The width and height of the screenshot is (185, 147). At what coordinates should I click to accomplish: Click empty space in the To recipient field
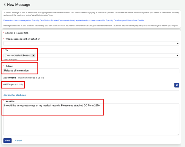click(104, 55)
